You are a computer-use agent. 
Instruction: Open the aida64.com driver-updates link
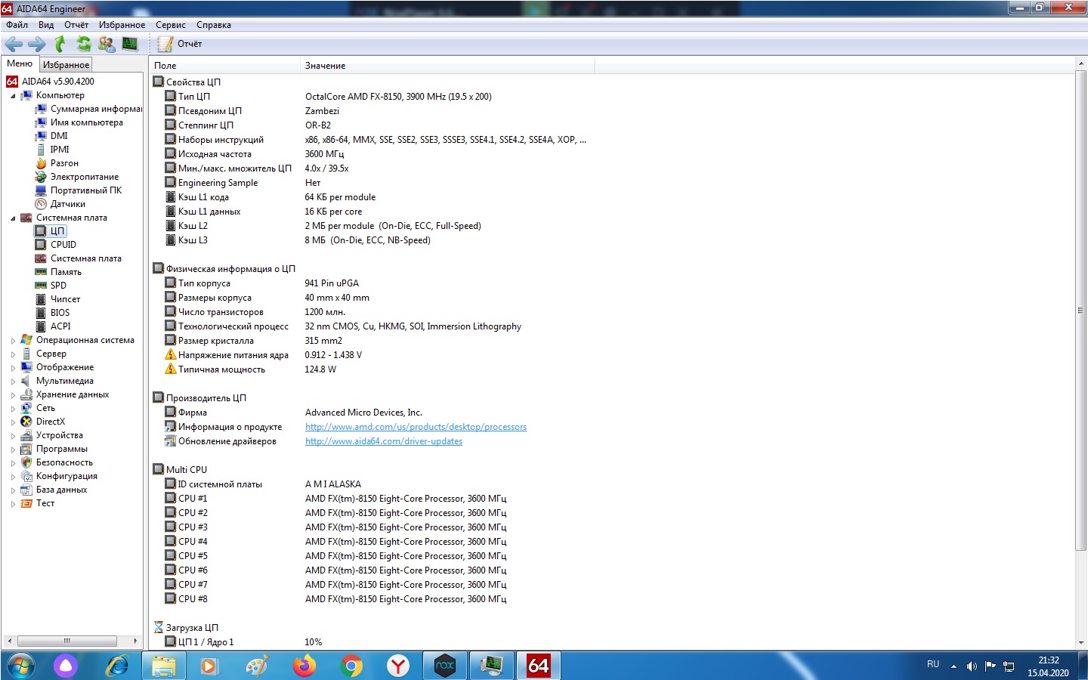(x=383, y=441)
